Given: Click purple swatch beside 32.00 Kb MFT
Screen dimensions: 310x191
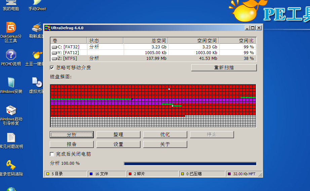Looking at the screenshot, I should [229, 174].
